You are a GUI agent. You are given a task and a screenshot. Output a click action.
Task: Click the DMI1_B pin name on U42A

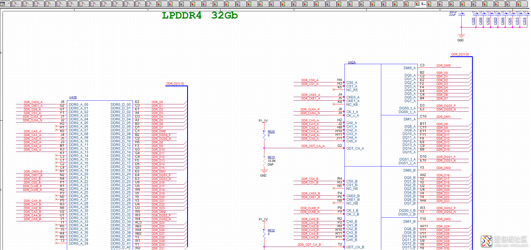[410, 222]
